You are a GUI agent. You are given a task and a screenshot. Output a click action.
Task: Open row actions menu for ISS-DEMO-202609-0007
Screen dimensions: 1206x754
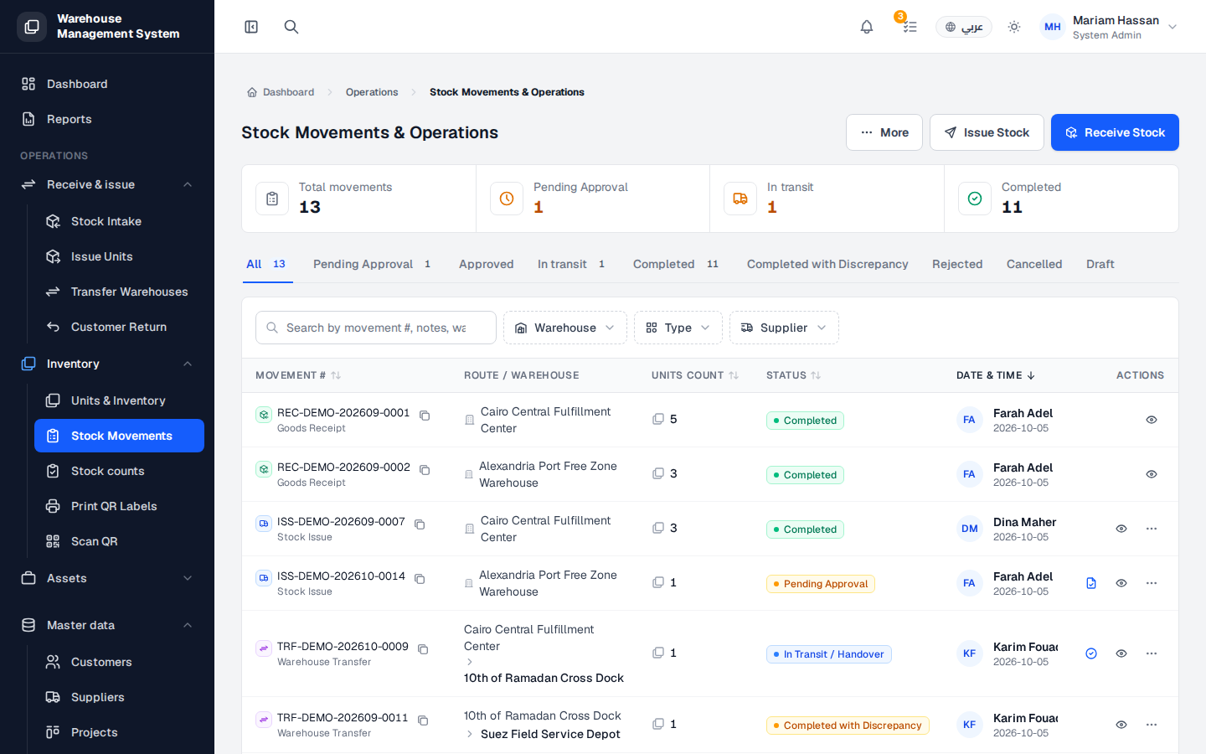(1152, 529)
